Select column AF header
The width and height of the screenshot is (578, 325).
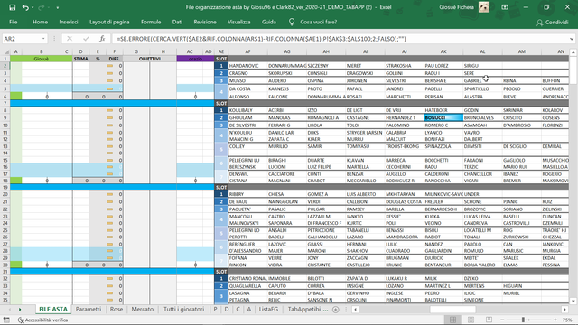point(247,51)
